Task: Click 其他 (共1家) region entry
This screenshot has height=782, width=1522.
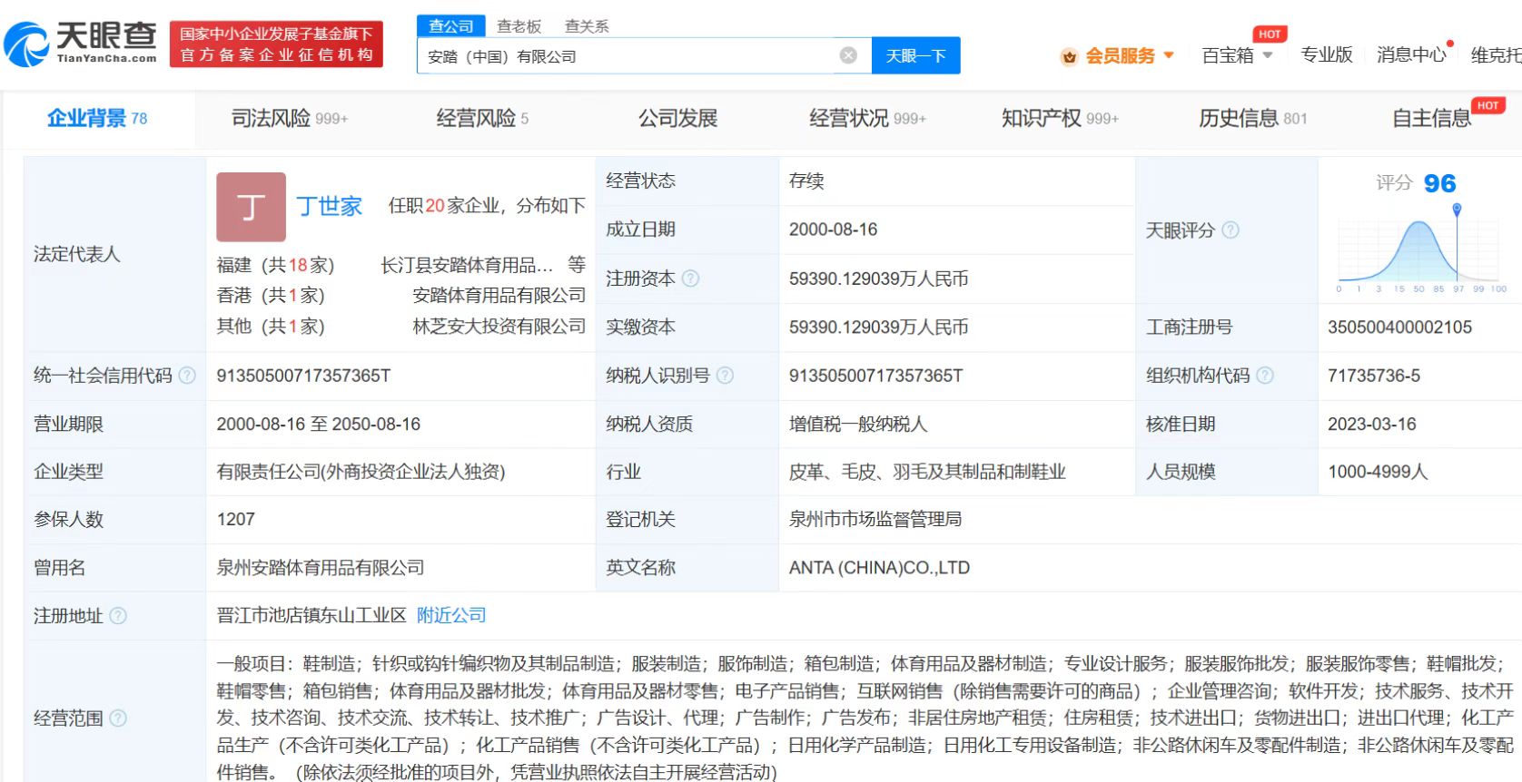Action: pos(271,326)
